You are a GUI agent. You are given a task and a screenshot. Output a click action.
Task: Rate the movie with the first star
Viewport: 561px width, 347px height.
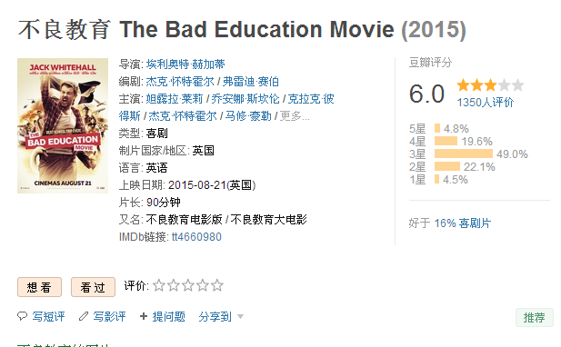pyautogui.click(x=159, y=285)
